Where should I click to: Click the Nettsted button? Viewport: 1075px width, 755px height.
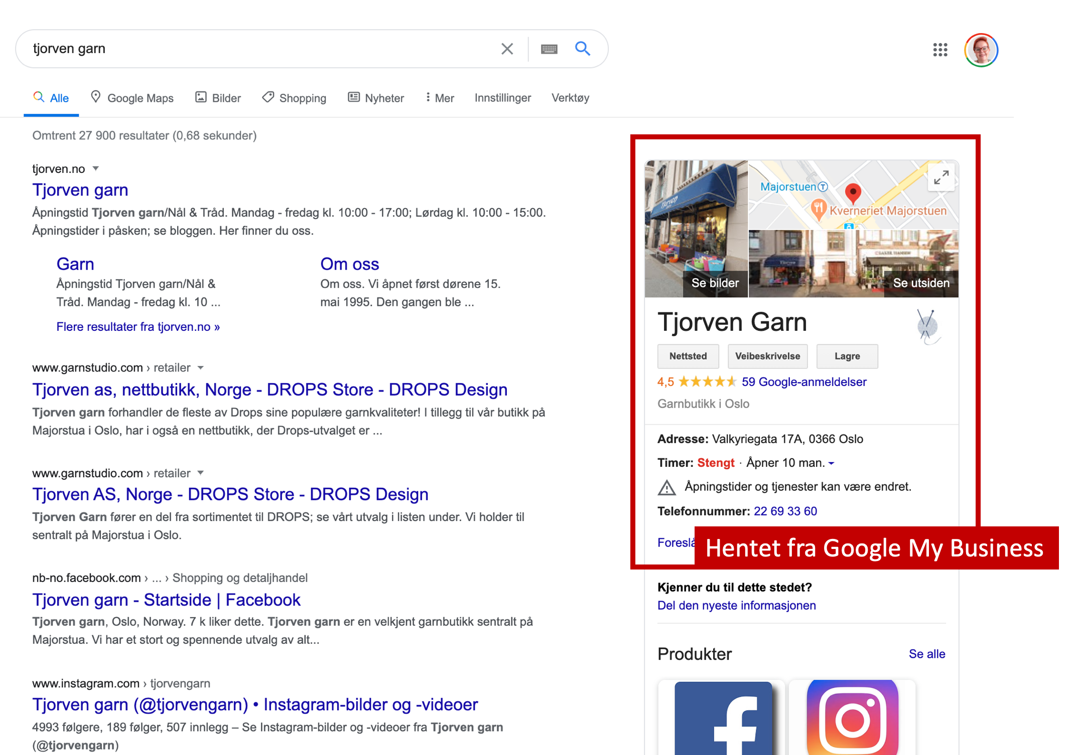(688, 356)
